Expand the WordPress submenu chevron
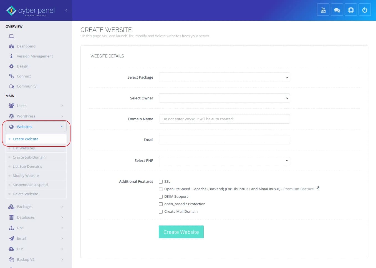This screenshot has height=268, width=376. (62, 116)
